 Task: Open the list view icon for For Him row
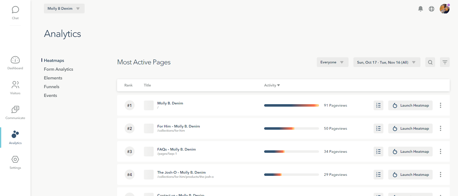tap(378, 128)
